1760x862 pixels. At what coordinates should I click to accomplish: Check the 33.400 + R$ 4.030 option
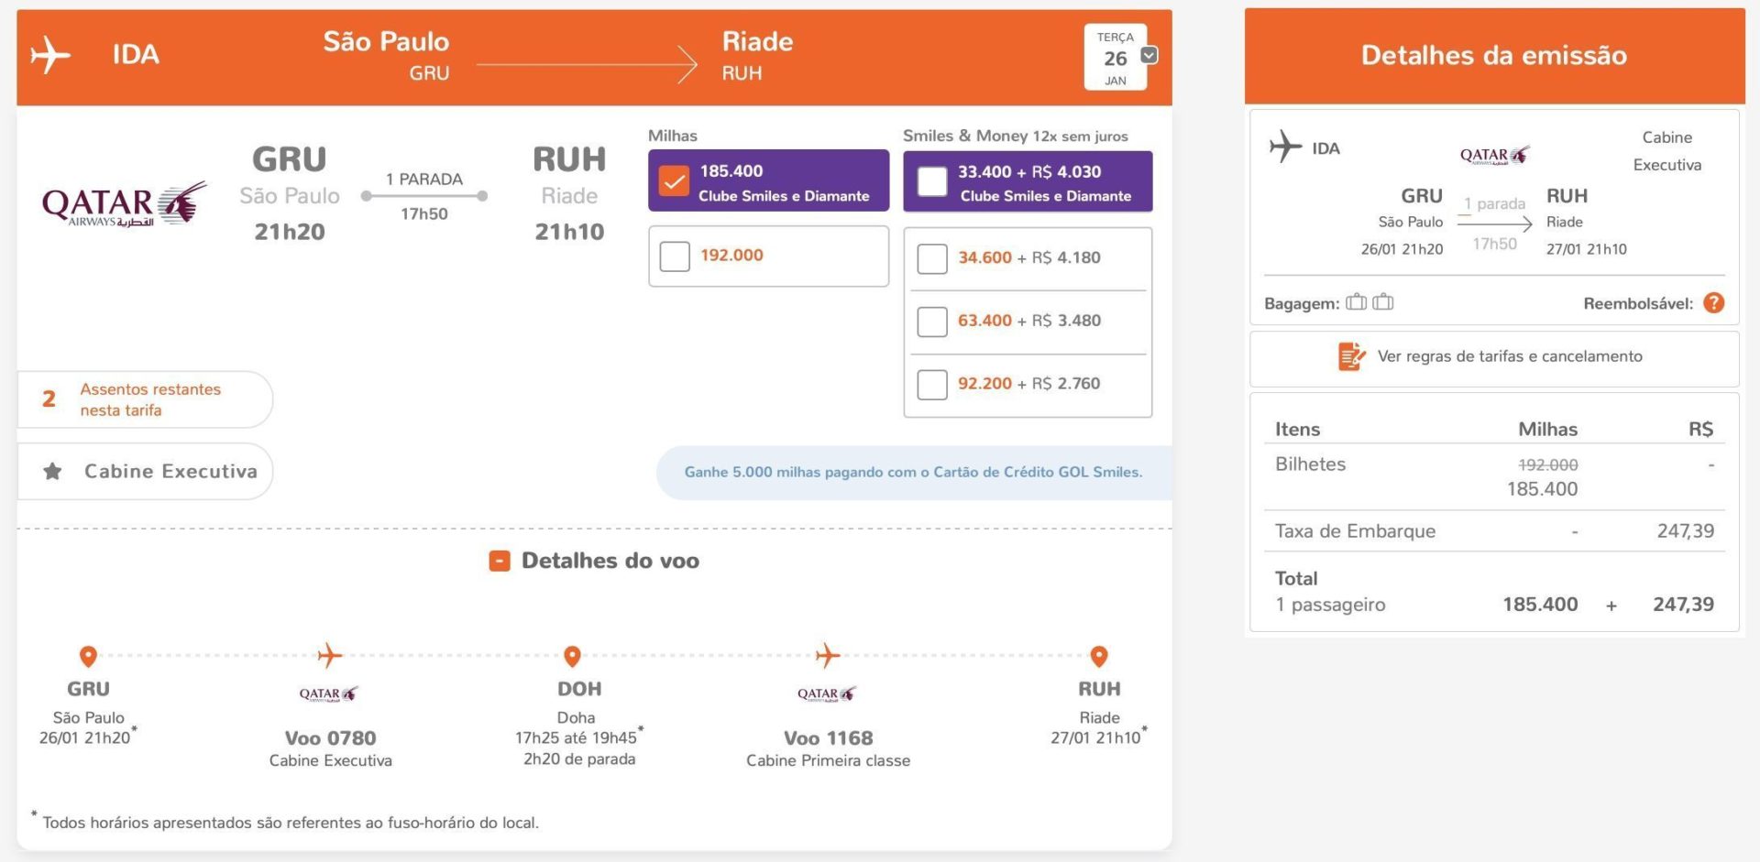coord(932,181)
